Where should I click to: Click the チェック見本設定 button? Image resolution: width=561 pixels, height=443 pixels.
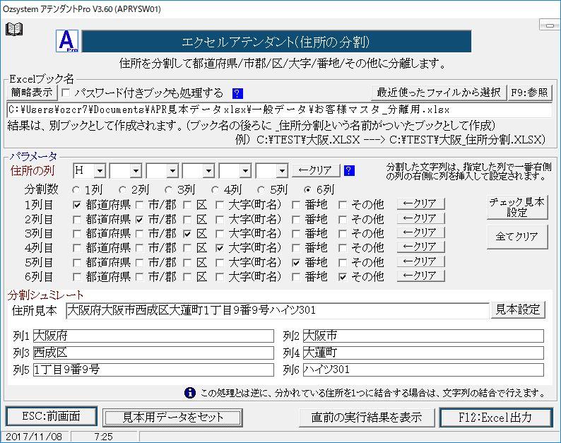coord(517,208)
